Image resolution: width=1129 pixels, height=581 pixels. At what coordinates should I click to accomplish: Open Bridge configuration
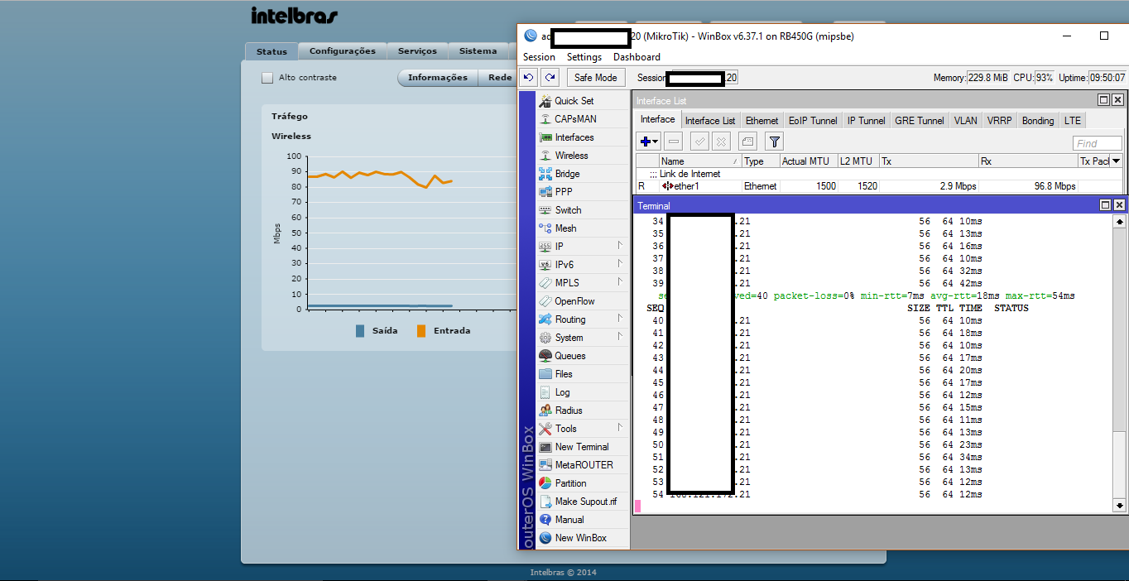pos(567,174)
